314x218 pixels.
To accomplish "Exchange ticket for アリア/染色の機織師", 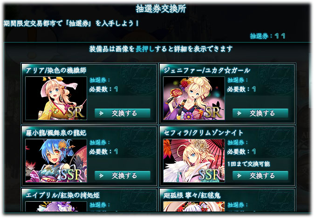I will (x=123, y=113).
